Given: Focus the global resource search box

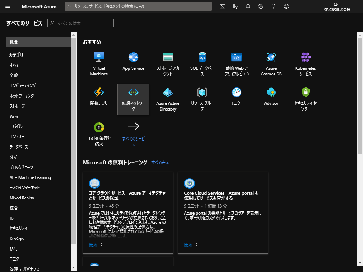Looking at the screenshot, I should [x=138, y=6].
